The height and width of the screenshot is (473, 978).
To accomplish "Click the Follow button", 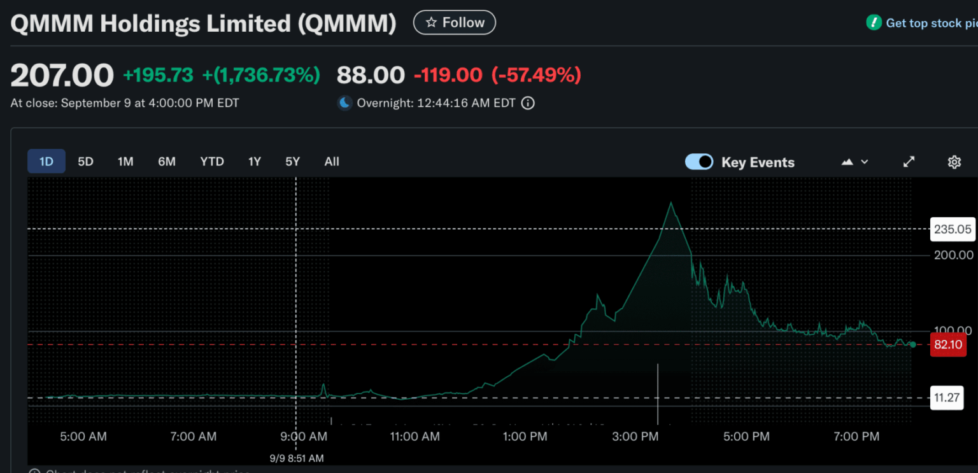I will 454,22.
